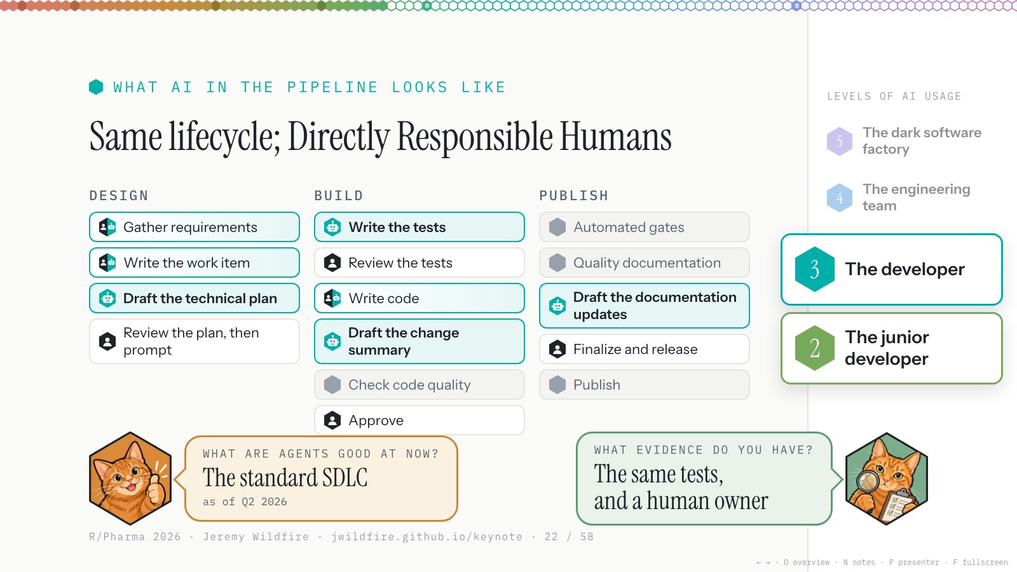Click The same tests, and a human owner callout
The height and width of the screenshot is (572, 1017).
click(704, 479)
